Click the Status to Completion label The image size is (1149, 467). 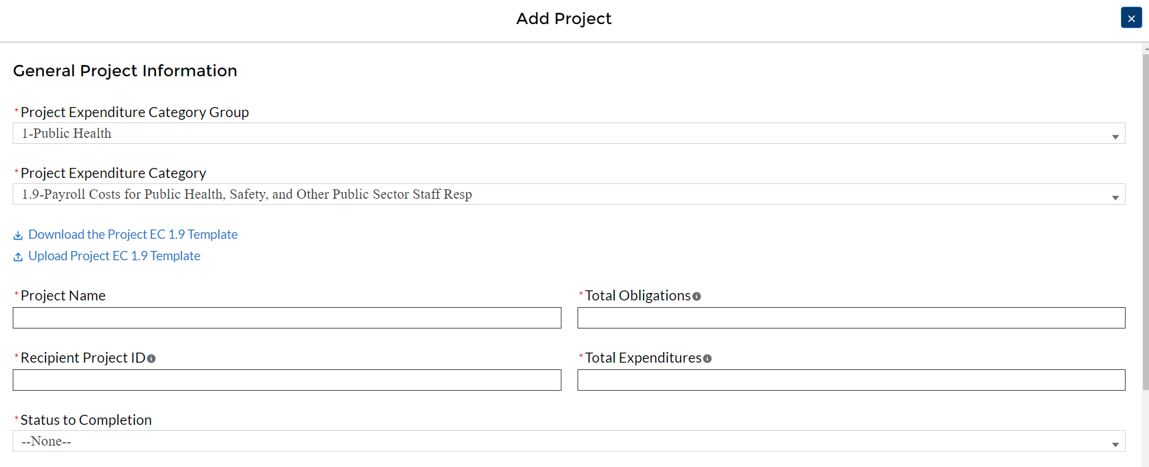coord(86,420)
